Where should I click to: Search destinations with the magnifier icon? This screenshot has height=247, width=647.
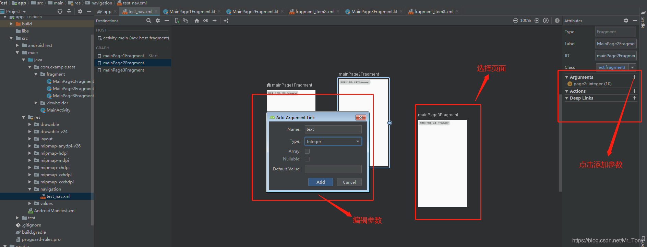pyautogui.click(x=149, y=21)
